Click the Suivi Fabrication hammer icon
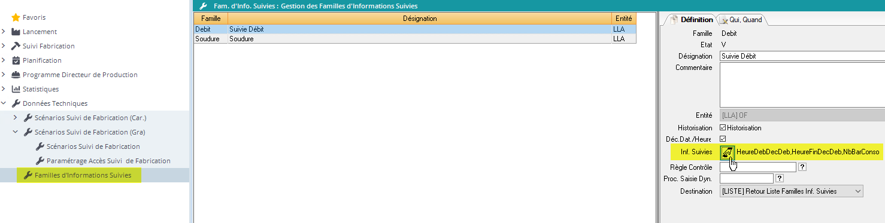 [x=16, y=46]
